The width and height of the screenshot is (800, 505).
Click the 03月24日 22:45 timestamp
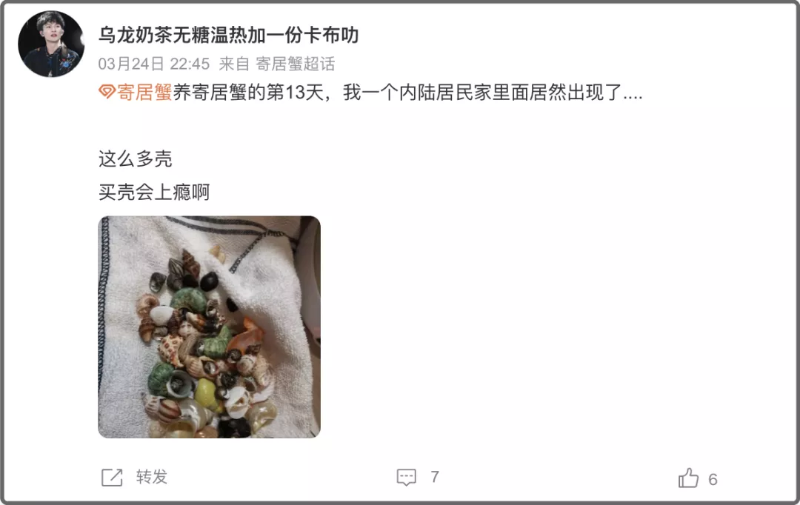click(154, 64)
